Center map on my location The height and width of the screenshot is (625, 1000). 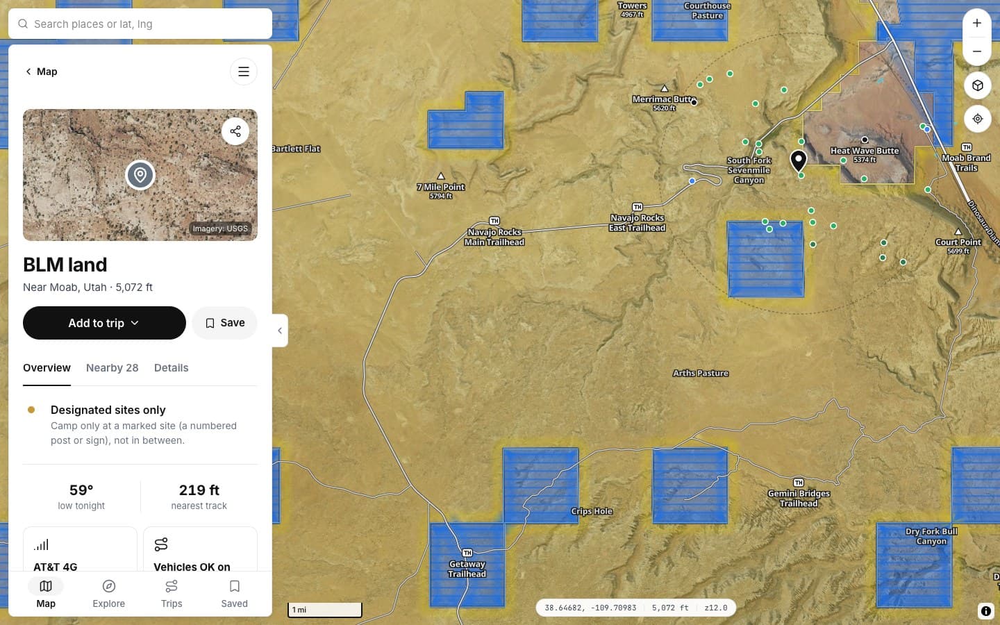point(978,119)
